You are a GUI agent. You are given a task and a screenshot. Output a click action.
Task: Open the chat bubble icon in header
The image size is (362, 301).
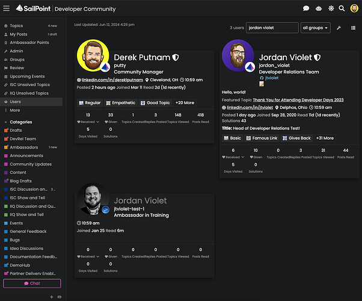tap(306, 8)
